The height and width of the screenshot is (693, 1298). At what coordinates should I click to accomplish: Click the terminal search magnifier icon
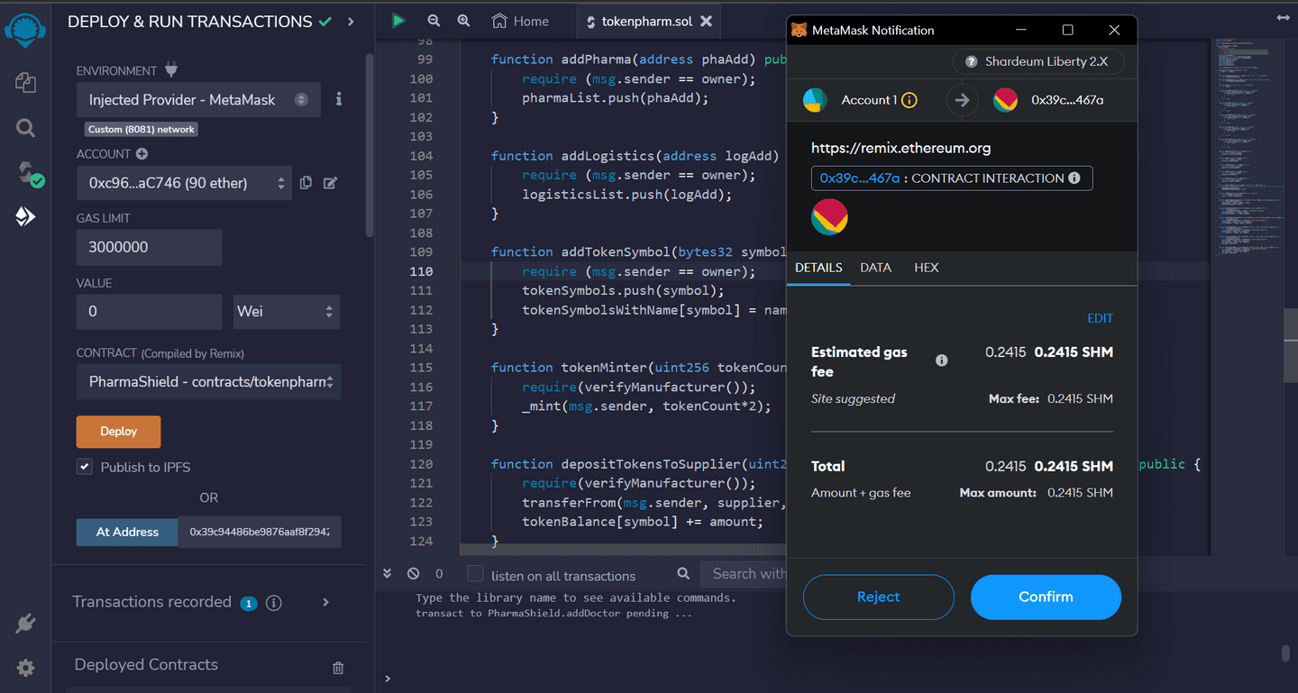(683, 573)
